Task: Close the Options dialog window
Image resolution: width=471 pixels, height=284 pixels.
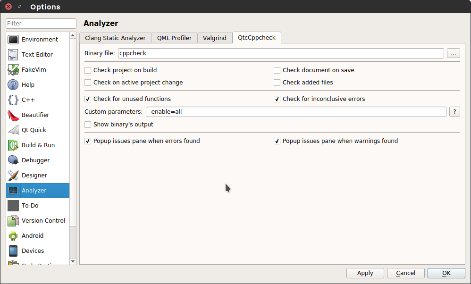Action: coord(8,6)
